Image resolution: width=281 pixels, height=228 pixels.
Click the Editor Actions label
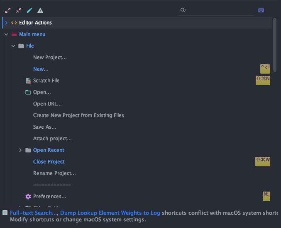click(x=35, y=23)
